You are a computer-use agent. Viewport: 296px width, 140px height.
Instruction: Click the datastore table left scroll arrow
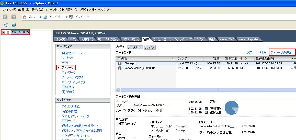(x=118, y=90)
